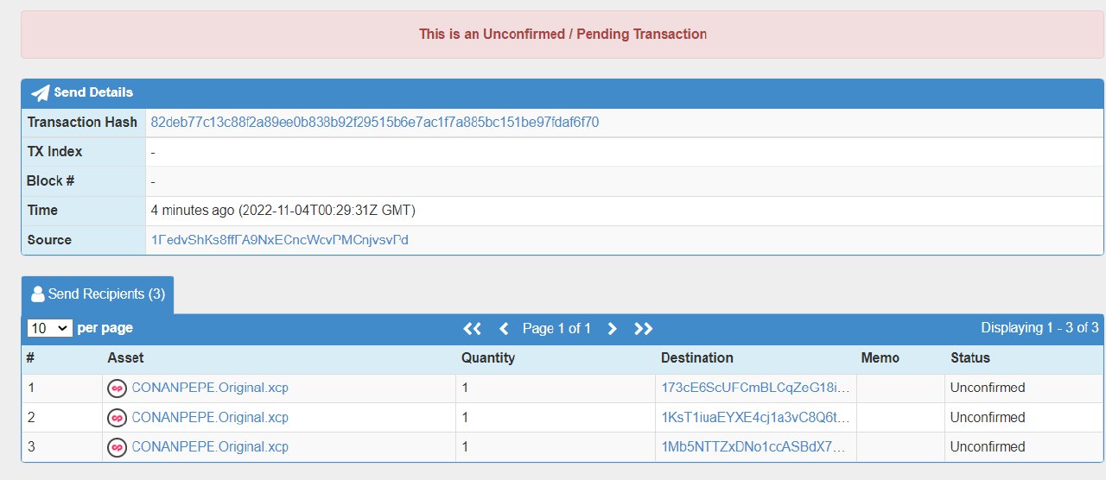Open the per page count dropdown

click(x=49, y=328)
